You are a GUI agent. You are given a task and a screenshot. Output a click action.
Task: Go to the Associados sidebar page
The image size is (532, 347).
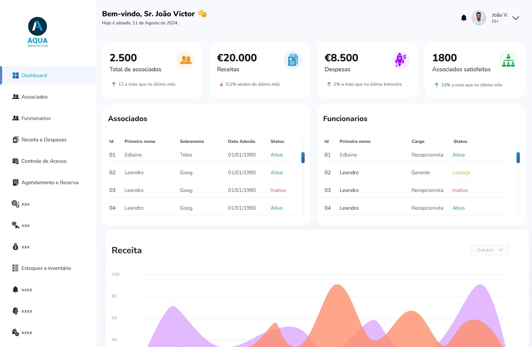click(34, 97)
